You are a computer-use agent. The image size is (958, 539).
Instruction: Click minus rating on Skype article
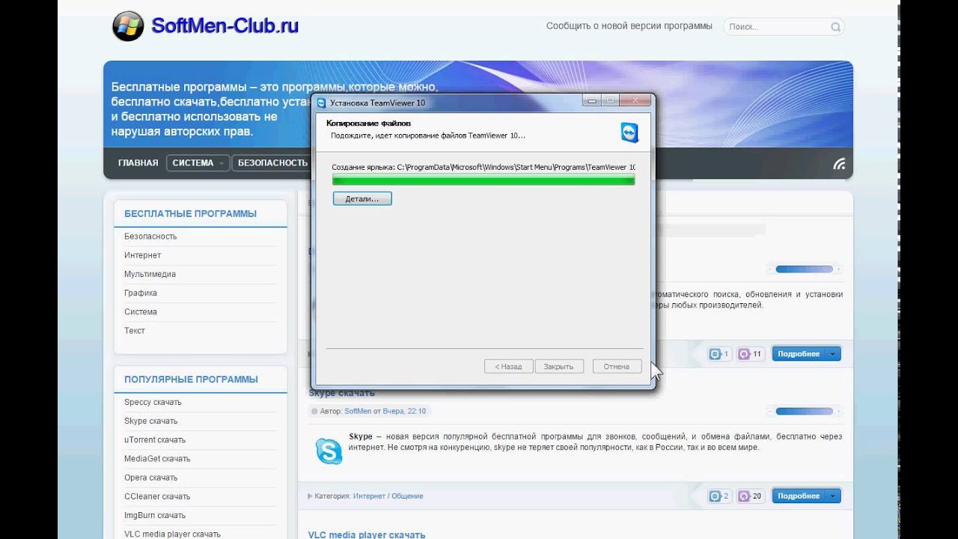point(770,411)
